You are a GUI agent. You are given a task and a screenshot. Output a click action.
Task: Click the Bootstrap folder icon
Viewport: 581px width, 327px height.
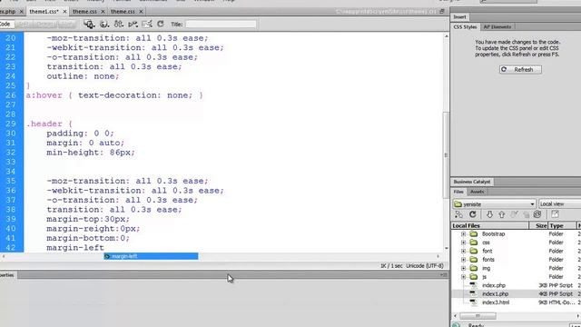tap(474, 234)
